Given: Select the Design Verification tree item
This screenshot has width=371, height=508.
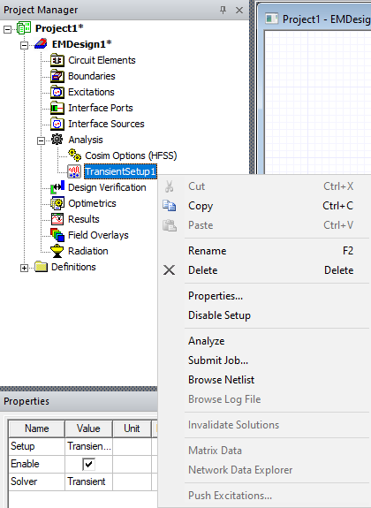Looking at the screenshot, I should pyautogui.click(x=107, y=187).
